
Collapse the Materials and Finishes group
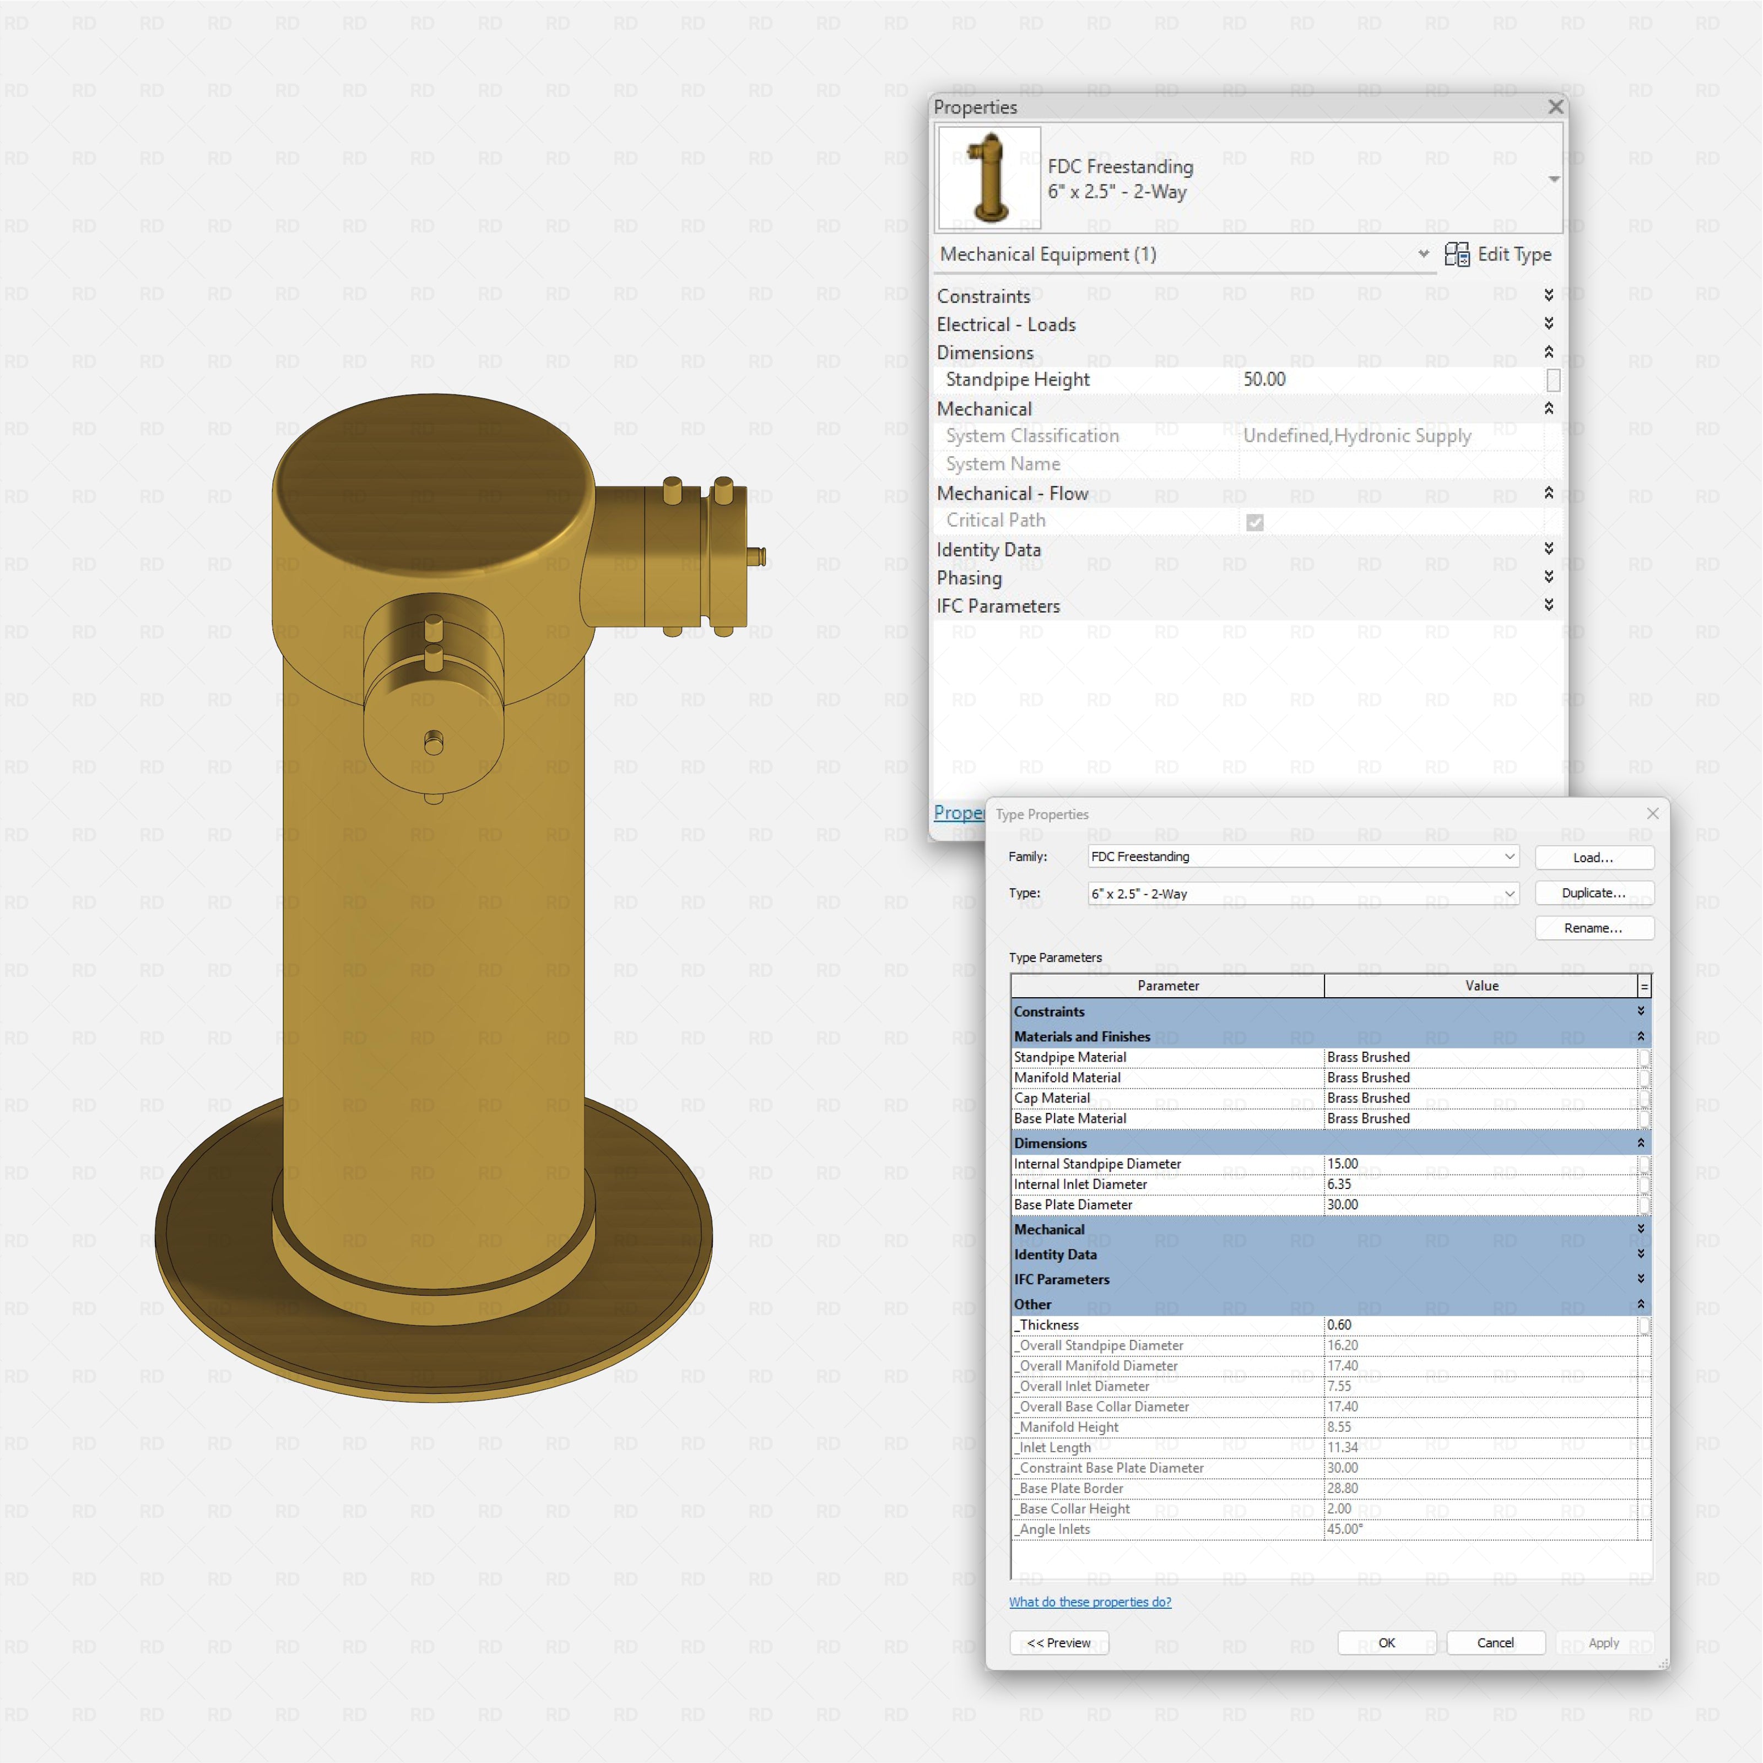[x=1640, y=1037]
